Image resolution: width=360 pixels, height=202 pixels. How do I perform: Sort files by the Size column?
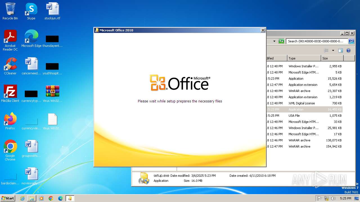pyautogui.click(x=332, y=58)
